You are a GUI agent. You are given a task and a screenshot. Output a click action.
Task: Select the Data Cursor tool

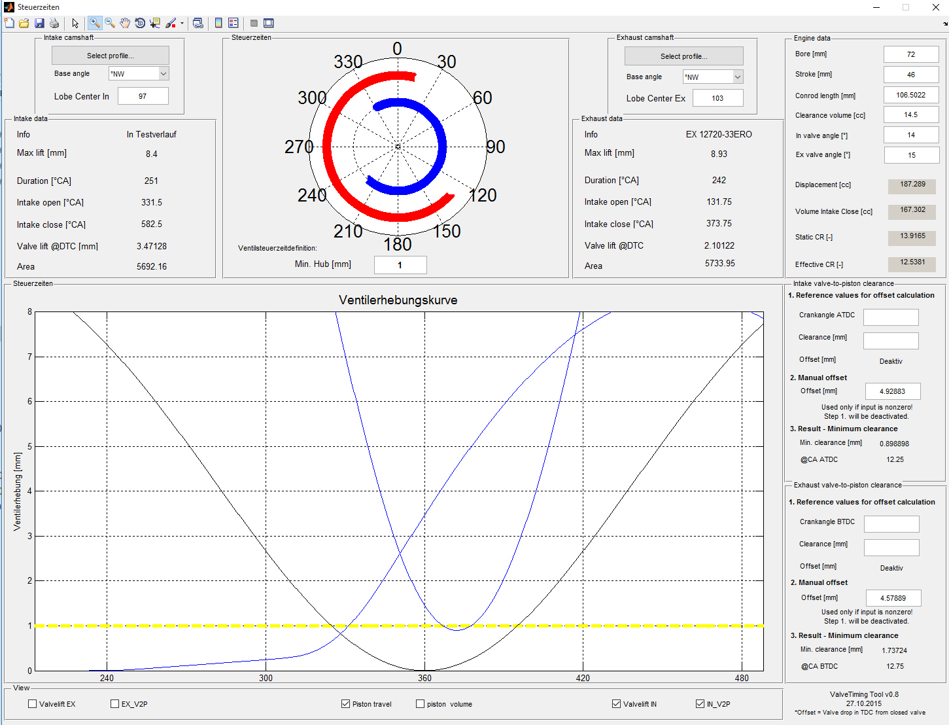pyautogui.click(x=155, y=24)
